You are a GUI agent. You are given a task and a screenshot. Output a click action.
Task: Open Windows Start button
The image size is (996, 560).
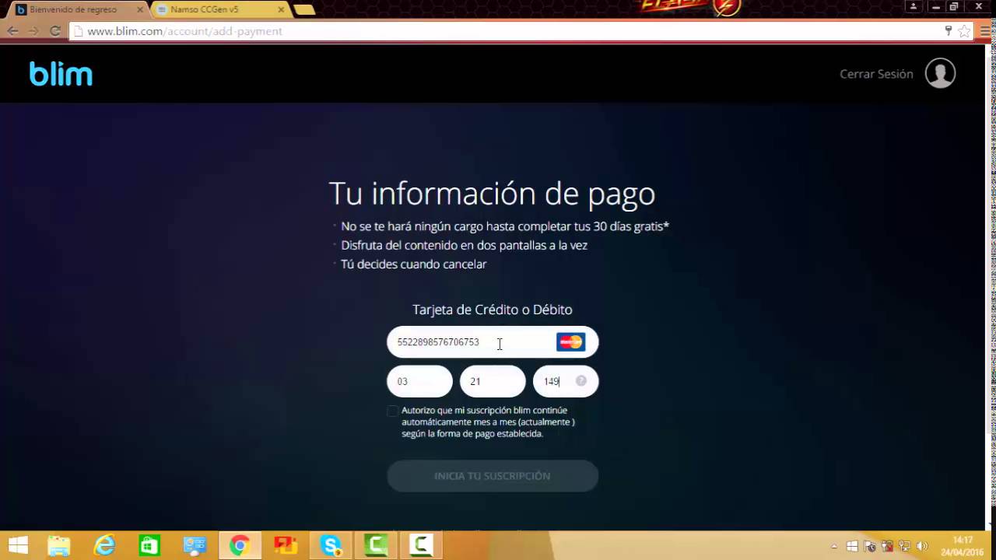pos(17,546)
